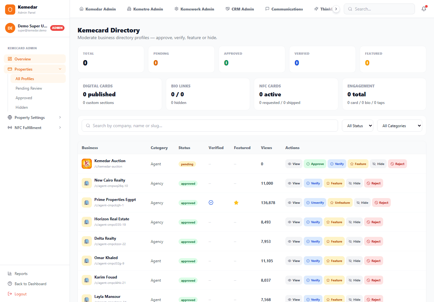
Task: Click the New Cairo Realty building avatar
Action: [x=87, y=183]
